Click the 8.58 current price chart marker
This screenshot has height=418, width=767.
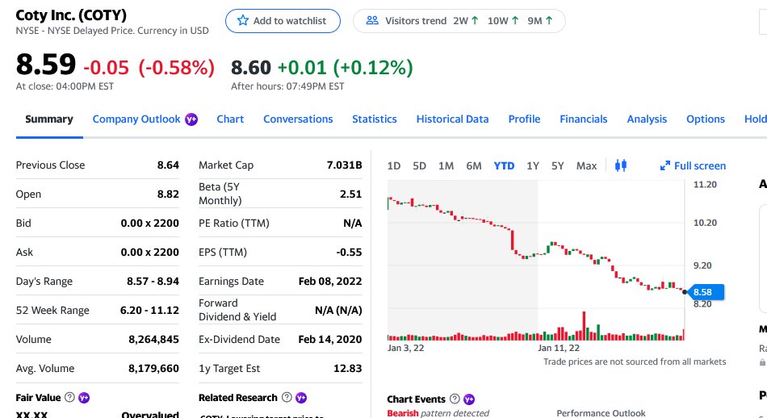(705, 292)
